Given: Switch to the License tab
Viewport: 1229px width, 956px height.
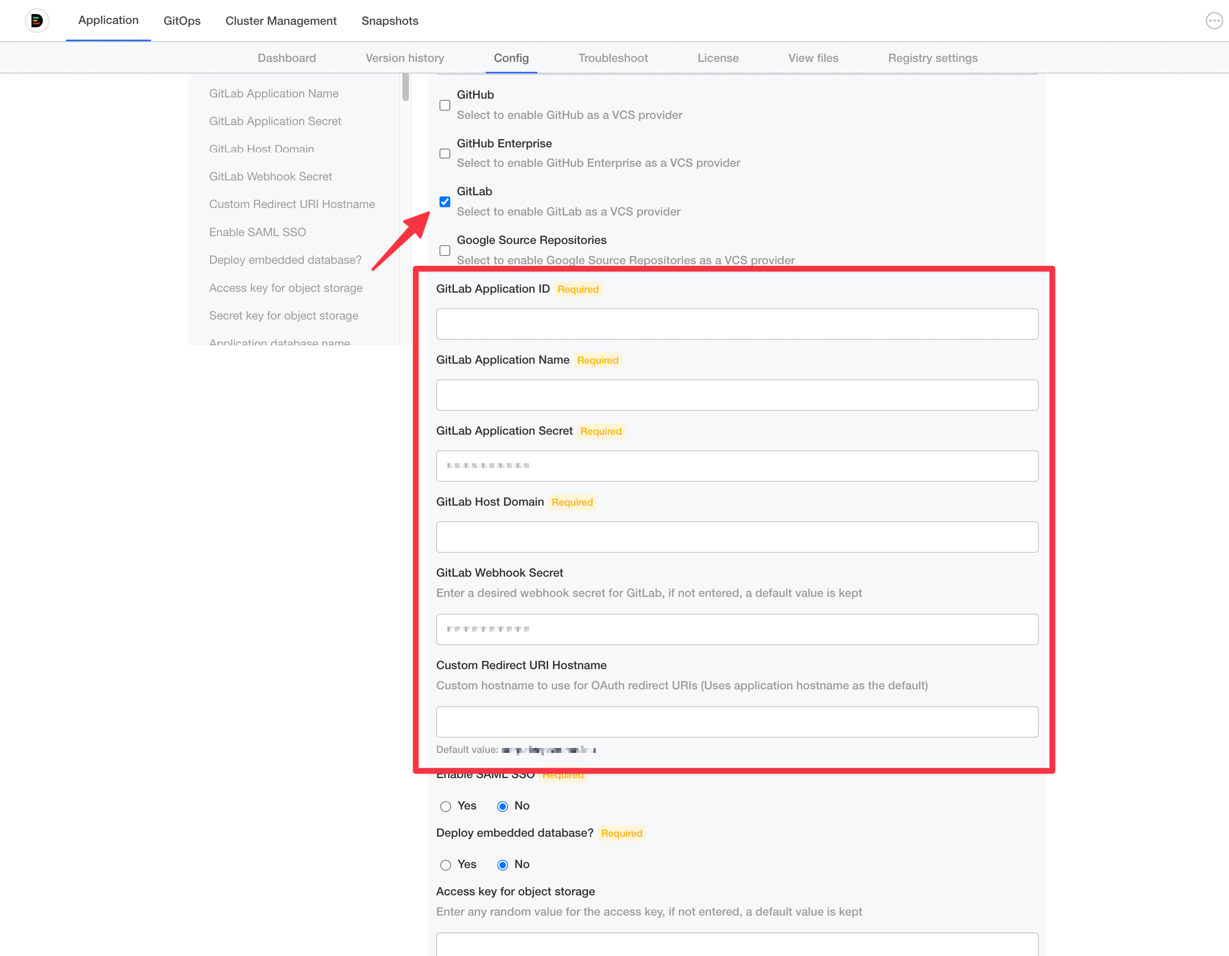Looking at the screenshot, I should tap(718, 58).
